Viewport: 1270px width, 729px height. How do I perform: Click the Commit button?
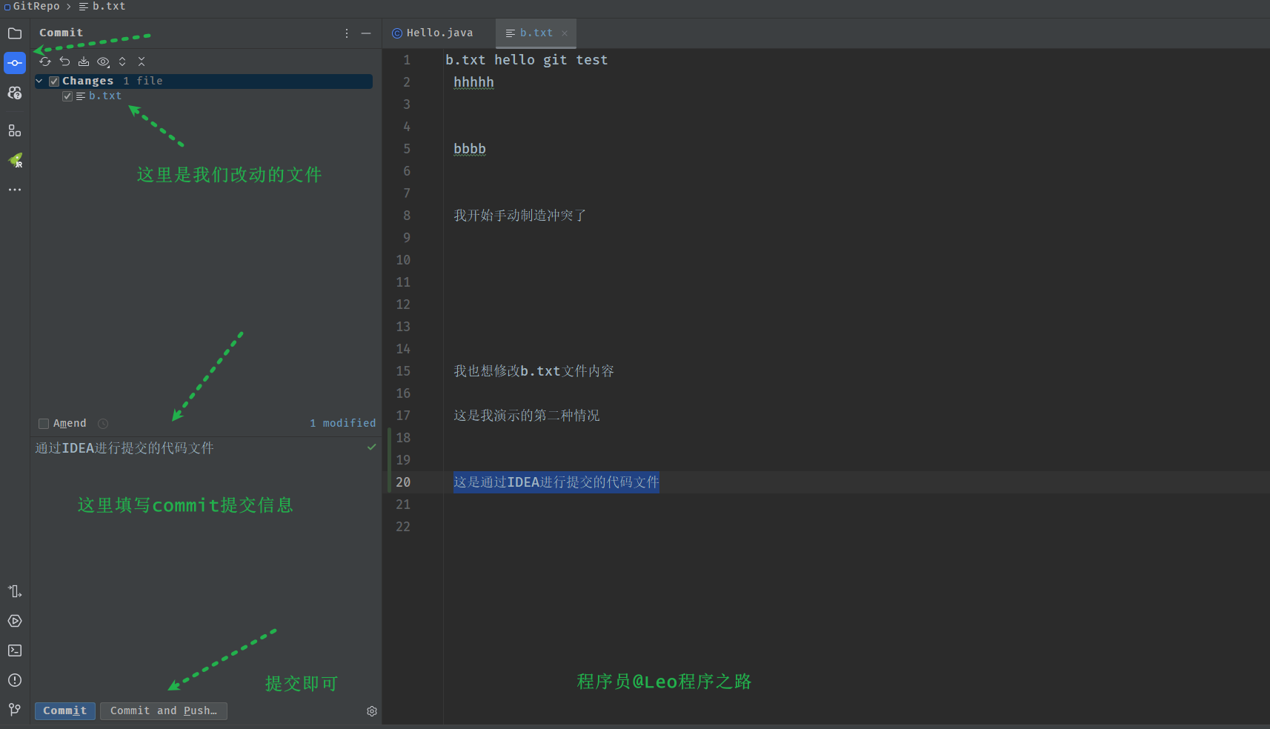[65, 710]
